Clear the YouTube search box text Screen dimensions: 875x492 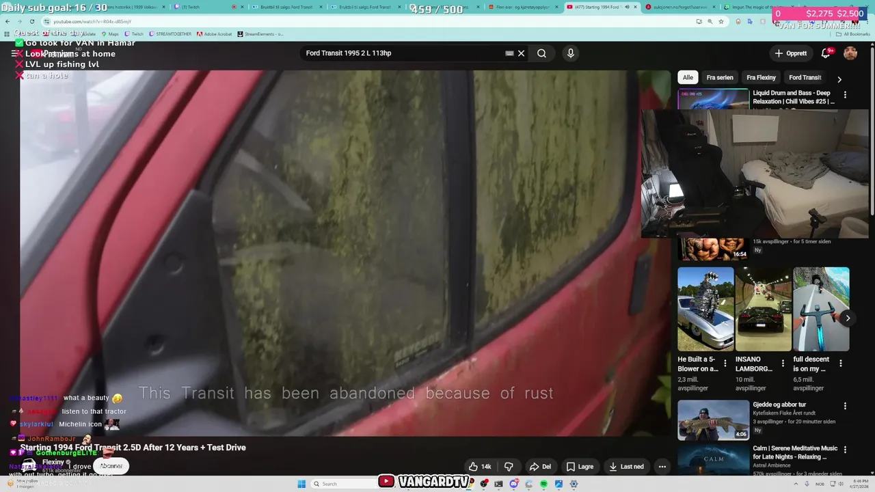[521, 53]
